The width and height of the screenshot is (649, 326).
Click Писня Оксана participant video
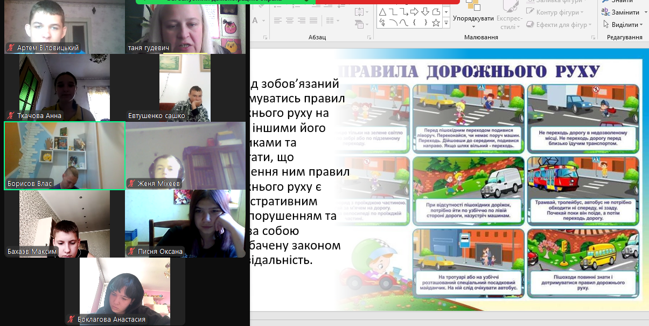click(x=187, y=223)
